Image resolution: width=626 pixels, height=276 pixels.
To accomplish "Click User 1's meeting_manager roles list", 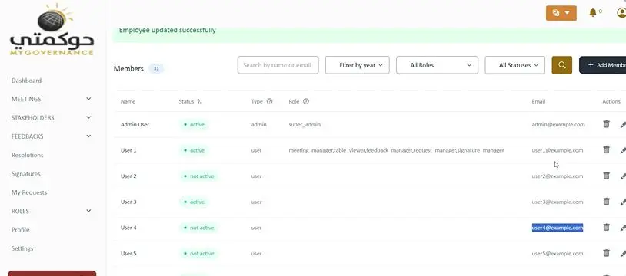I will pyautogui.click(x=396, y=150).
